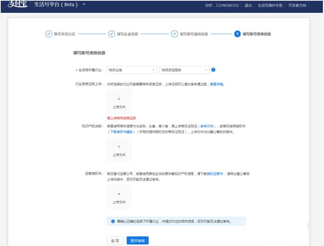Screen dimensions: 324x246
Task: Open 生活号操作手册 in the top menu
Action: (270, 6)
